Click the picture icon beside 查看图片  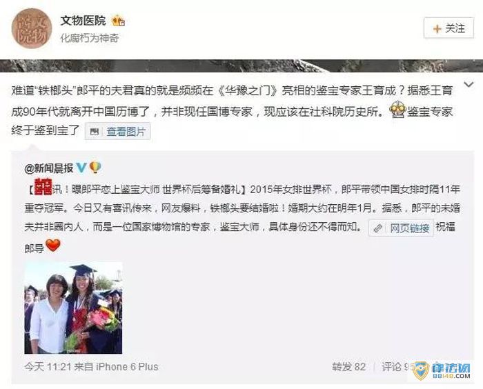[x=95, y=132]
